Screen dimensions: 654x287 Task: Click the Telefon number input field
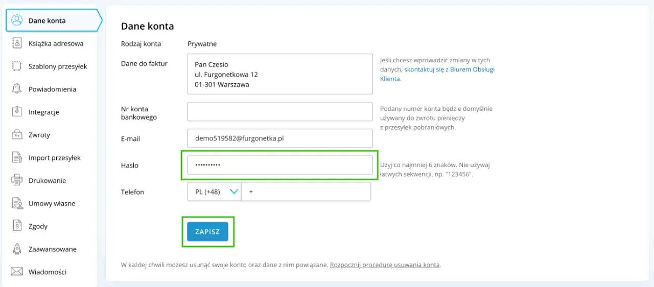pyautogui.click(x=307, y=192)
